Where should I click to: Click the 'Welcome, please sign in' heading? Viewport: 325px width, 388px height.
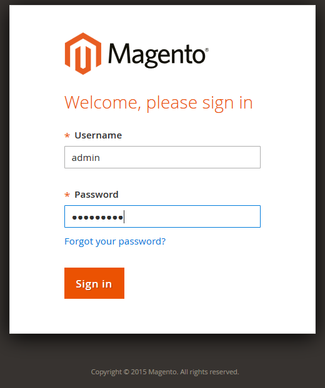point(159,103)
